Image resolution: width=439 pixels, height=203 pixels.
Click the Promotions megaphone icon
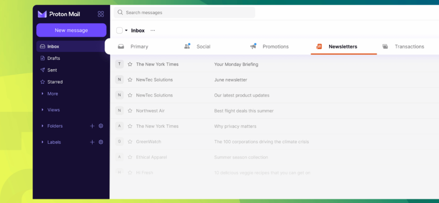coord(253,46)
